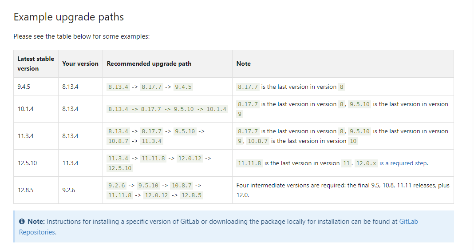Viewport: 474px width, 250px height.
Task: Click the 9.2.6 code at upgrade path start
Action: coord(116,185)
